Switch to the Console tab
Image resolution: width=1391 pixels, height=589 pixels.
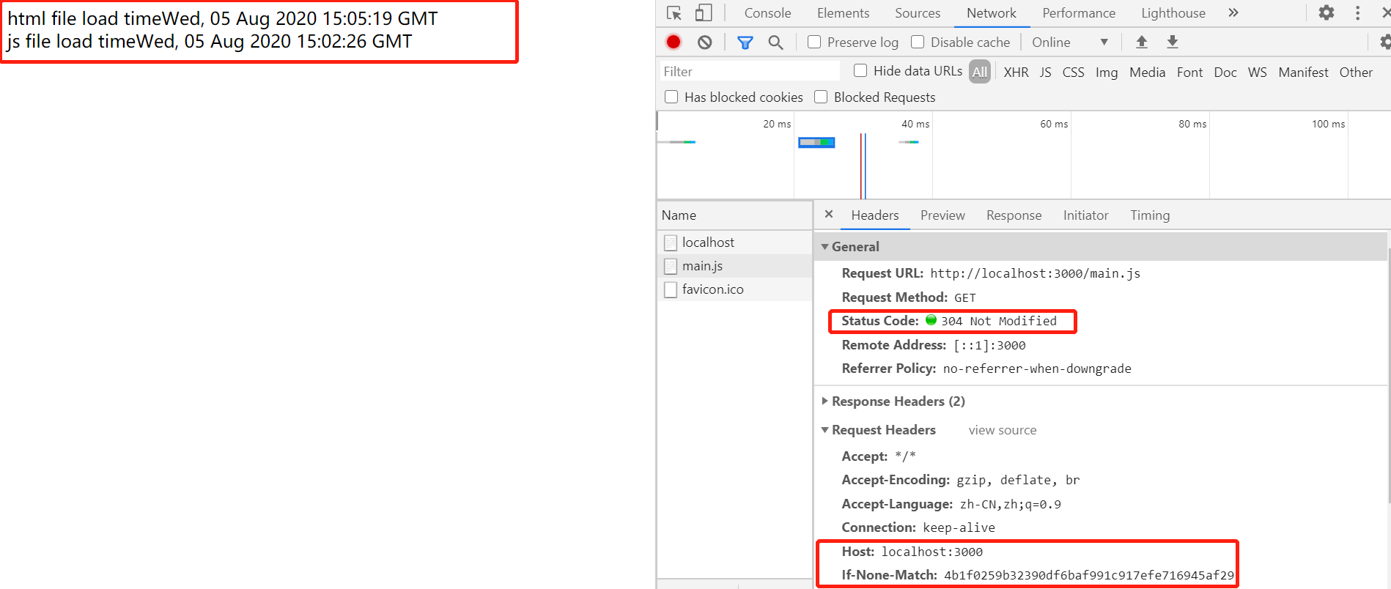tap(767, 13)
